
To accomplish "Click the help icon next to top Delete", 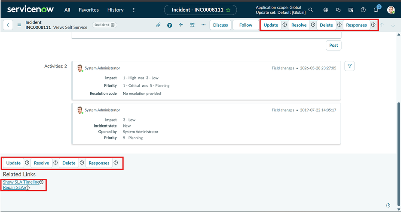I will click(340, 25).
